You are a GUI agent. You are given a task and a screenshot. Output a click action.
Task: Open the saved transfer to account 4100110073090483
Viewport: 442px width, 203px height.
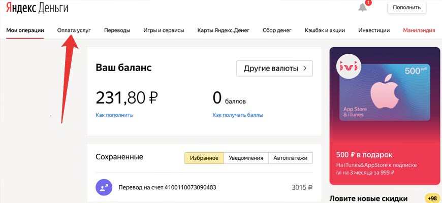(x=167, y=187)
